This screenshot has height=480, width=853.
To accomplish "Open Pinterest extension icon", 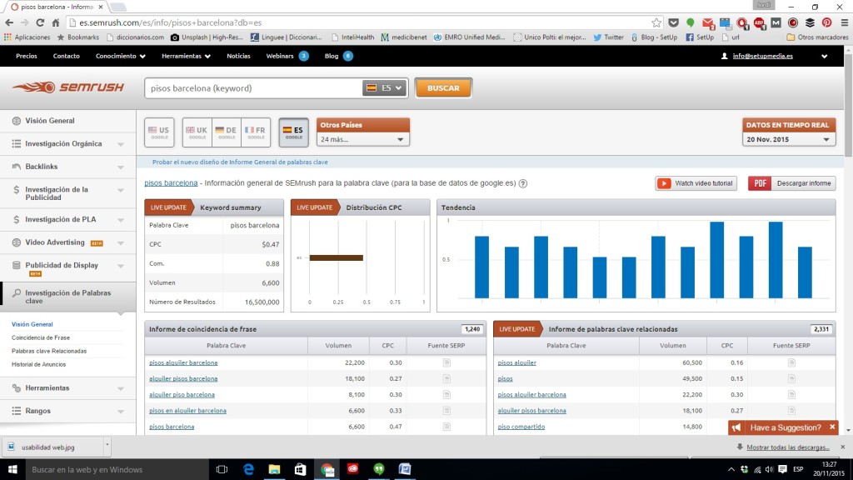I will [826, 22].
